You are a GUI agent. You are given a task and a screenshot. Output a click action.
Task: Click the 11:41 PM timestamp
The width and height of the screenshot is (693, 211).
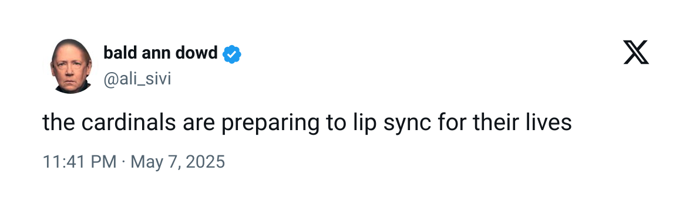tap(79, 162)
